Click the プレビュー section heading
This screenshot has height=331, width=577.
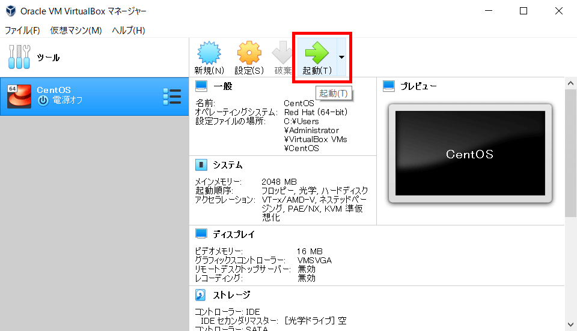[419, 86]
